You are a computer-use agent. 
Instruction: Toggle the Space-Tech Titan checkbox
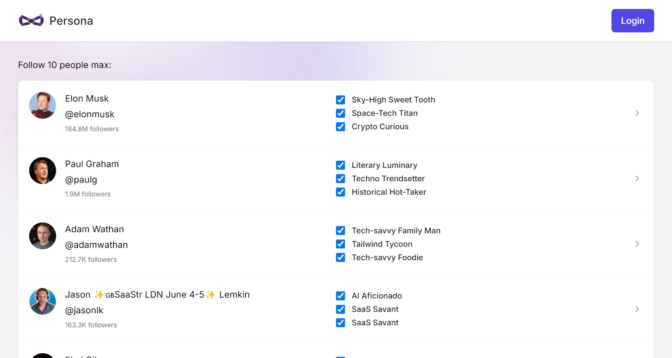[341, 113]
